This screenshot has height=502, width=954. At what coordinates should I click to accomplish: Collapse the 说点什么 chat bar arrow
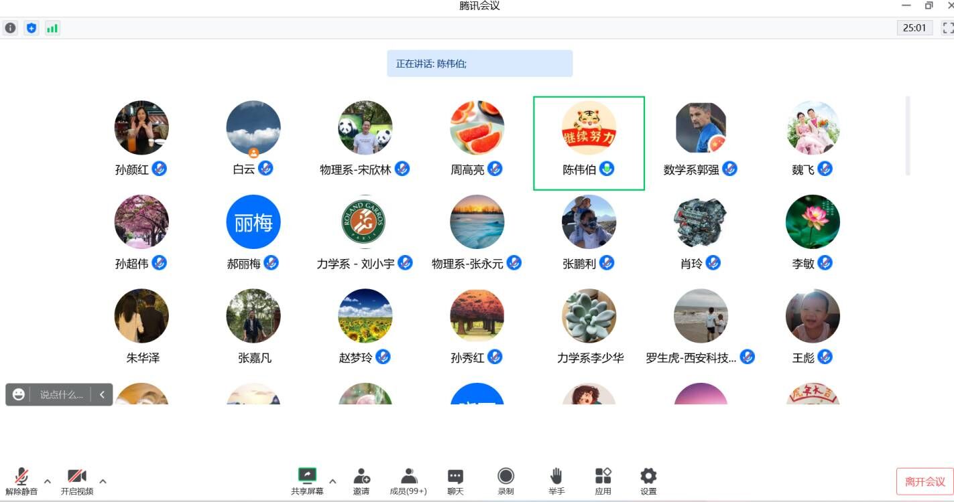pos(102,395)
